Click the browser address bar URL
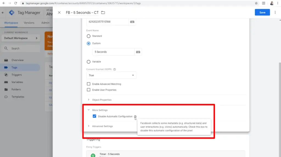The width and height of the screenshot is (281, 157). pyautogui.click(x=83, y=3)
